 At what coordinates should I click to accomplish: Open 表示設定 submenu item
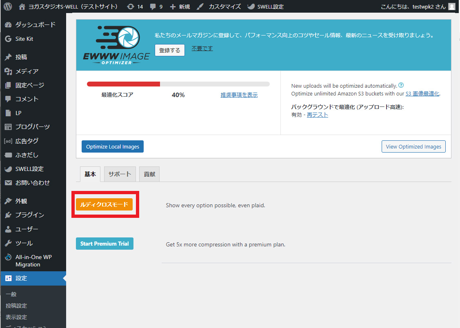click(x=16, y=317)
